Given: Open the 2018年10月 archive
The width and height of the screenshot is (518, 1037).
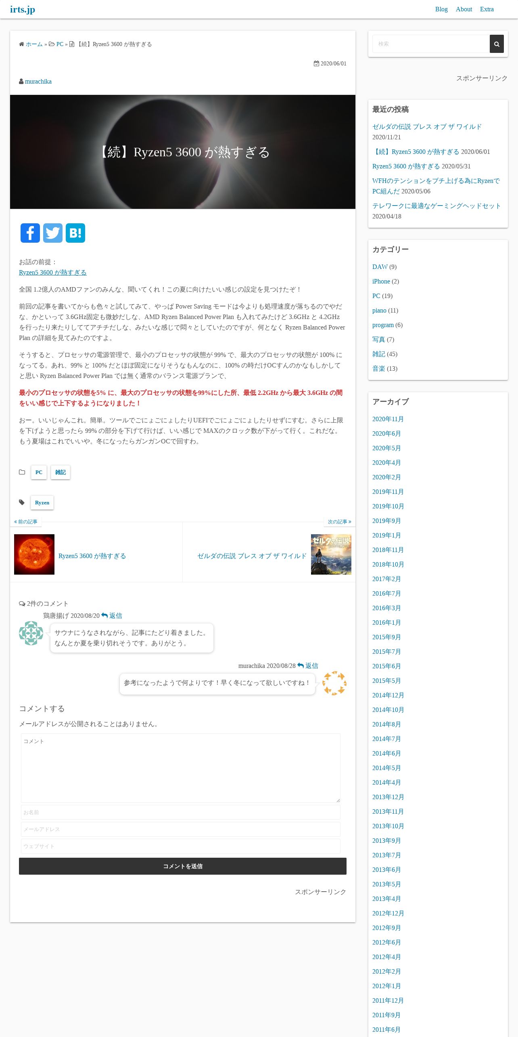Looking at the screenshot, I should tap(388, 565).
